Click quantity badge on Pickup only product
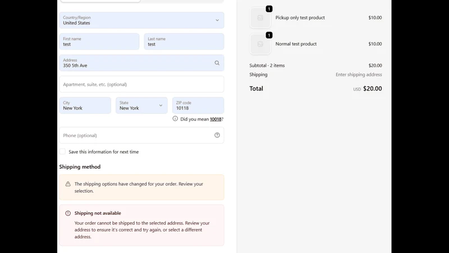This screenshot has height=253, width=449. click(269, 9)
